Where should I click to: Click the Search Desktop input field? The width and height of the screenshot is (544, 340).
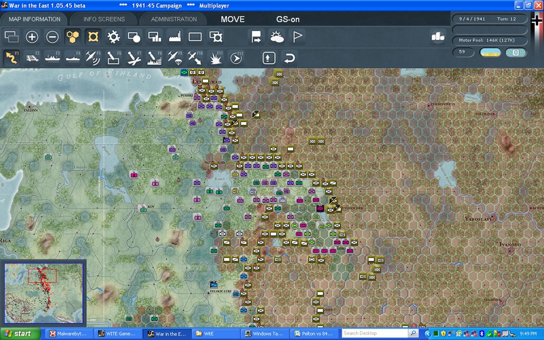point(375,333)
